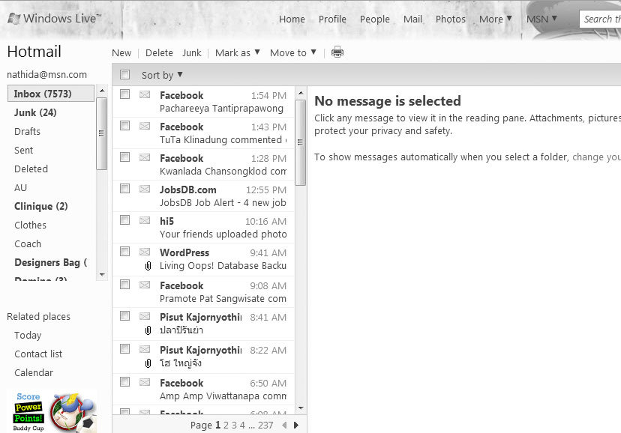Check the Facebook 9:08 AM message box
The image size is (621, 433).
pos(124,285)
